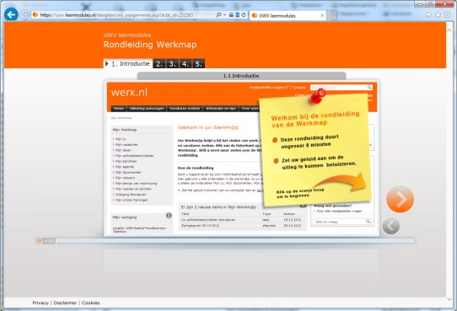Viewport: 457px width, 311px height.
Task: Click Mijn cv in Werkmap sidebar
Action: (121, 139)
